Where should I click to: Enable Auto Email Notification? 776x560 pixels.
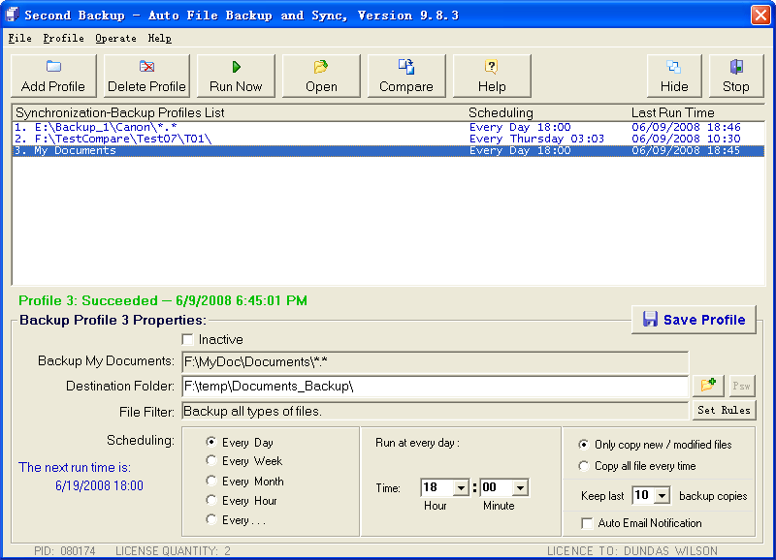587,523
